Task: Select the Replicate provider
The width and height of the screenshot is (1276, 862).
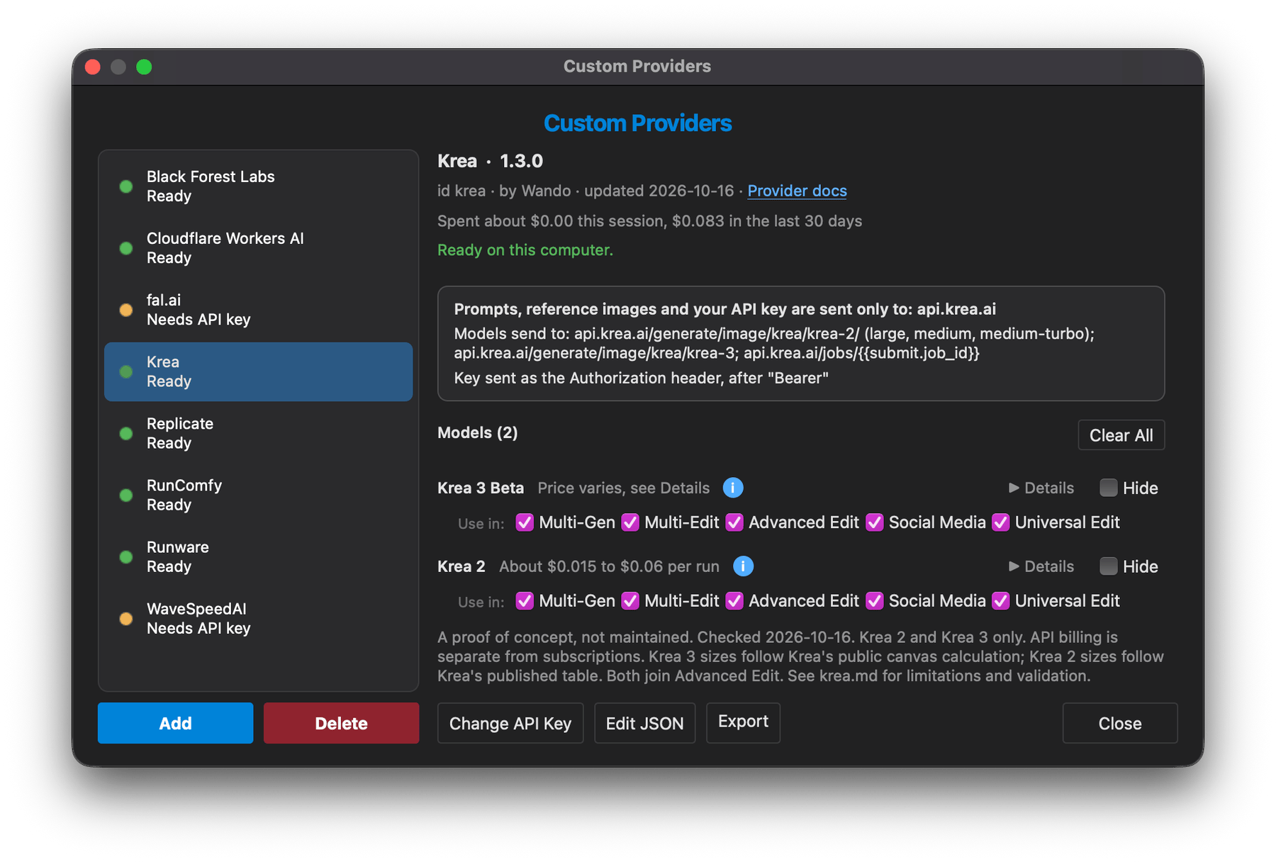Action: (258, 433)
